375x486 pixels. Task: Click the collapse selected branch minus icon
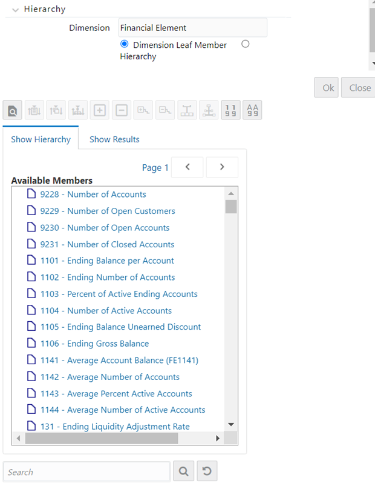pos(121,110)
